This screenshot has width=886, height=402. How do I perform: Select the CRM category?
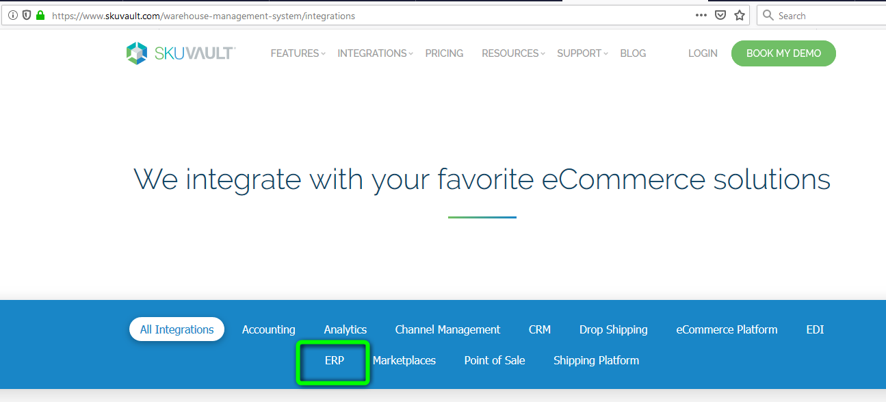coord(540,329)
